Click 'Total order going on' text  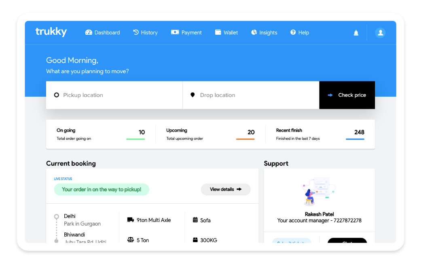(x=74, y=139)
